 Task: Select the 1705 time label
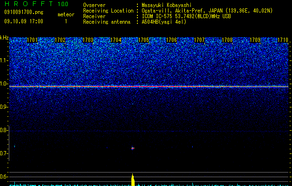143,40
